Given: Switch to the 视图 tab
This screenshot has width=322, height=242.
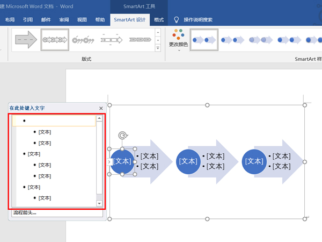Looking at the screenshot, I should (82, 20).
